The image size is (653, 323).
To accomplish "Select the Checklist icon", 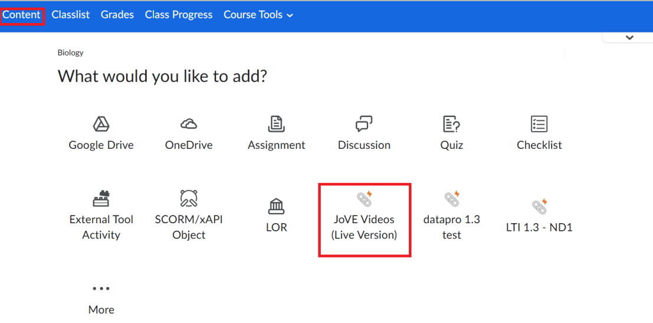I will [x=539, y=124].
